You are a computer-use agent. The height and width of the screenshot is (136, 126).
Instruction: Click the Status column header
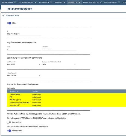coord(35,91)
